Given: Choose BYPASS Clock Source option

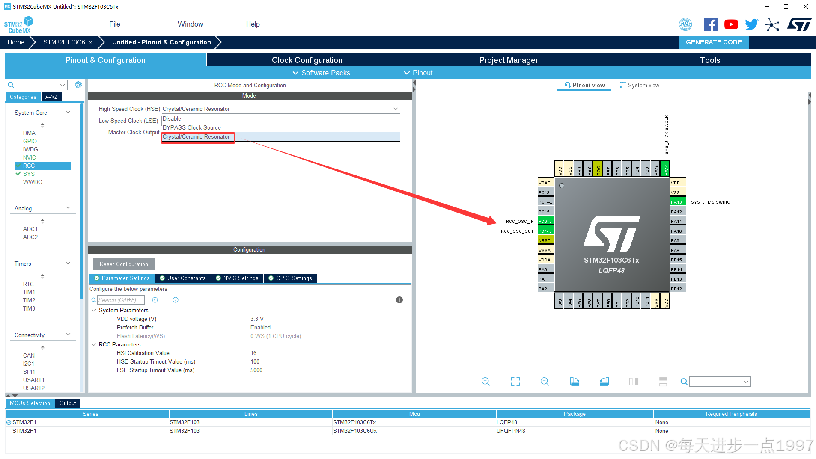Looking at the screenshot, I should pyautogui.click(x=191, y=127).
